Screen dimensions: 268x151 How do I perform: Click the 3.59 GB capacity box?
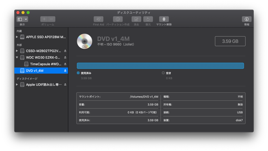click(230, 41)
